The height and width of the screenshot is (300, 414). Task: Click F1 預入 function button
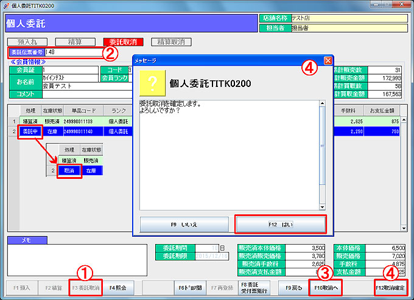22,288
